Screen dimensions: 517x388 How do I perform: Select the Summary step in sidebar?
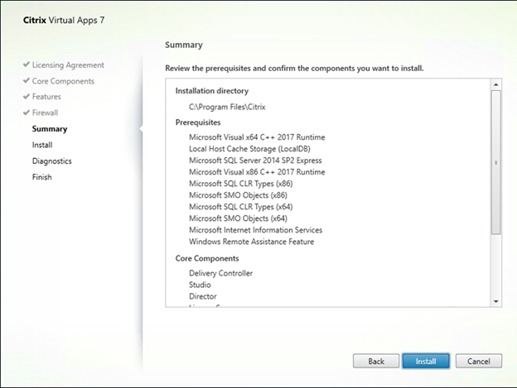[x=50, y=129]
